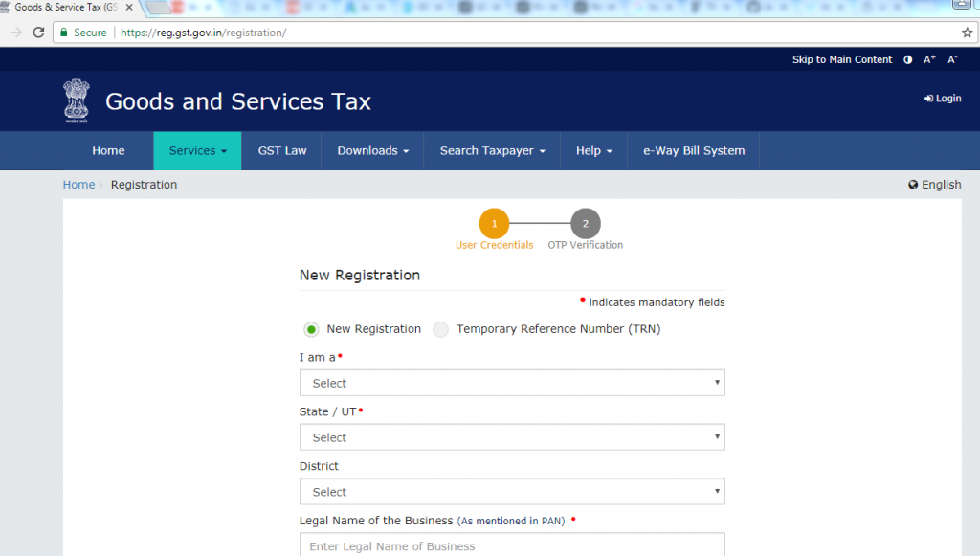Click the national emblem logo

(77, 100)
